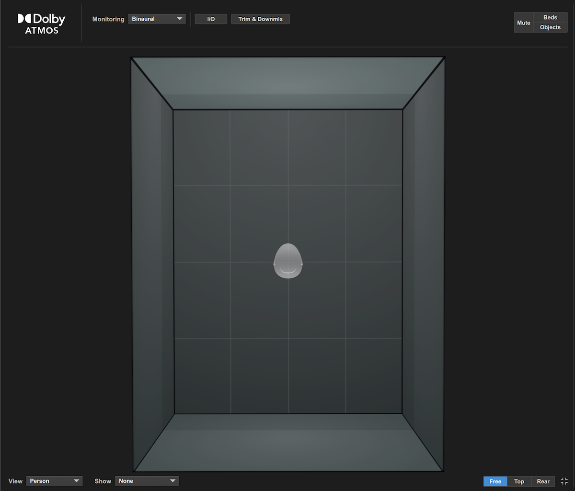Switch to Rear room view
Viewport: 575px width, 491px height.
pyautogui.click(x=543, y=481)
